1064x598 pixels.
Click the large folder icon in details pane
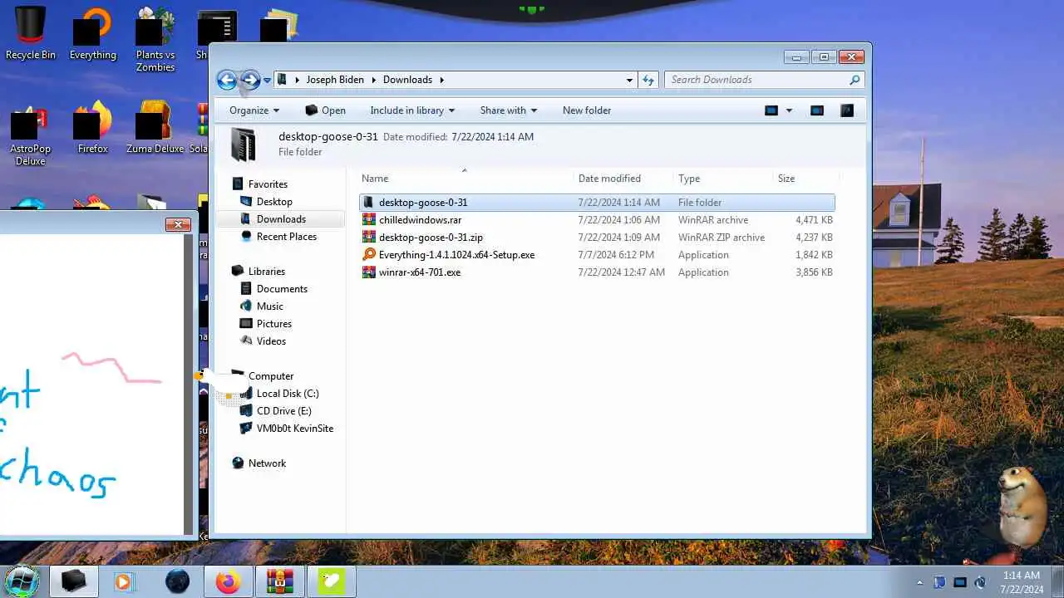244,145
